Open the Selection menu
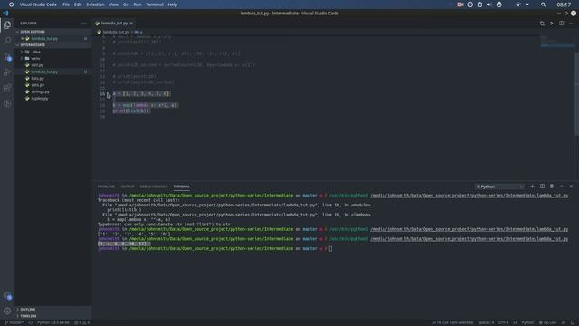 (95, 5)
